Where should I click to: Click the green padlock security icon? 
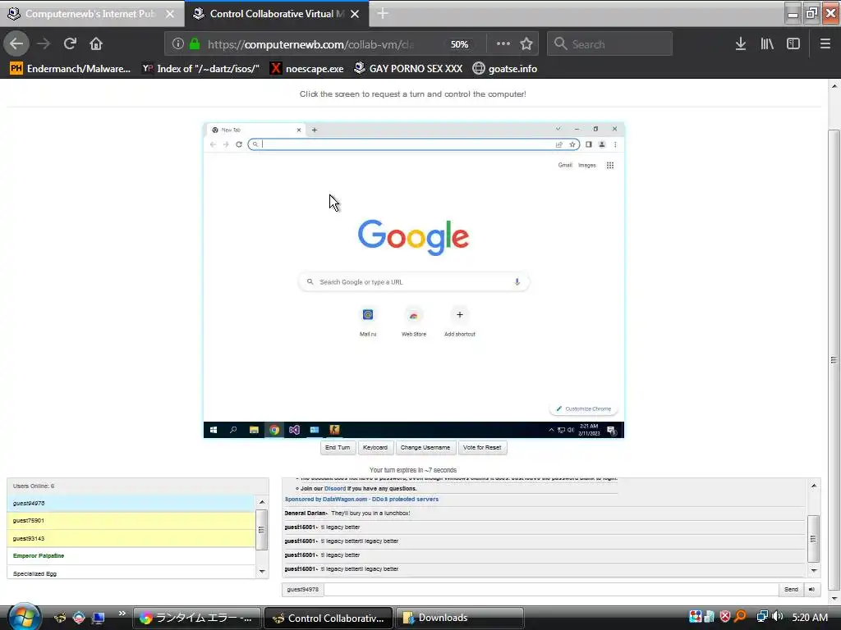[x=195, y=44]
